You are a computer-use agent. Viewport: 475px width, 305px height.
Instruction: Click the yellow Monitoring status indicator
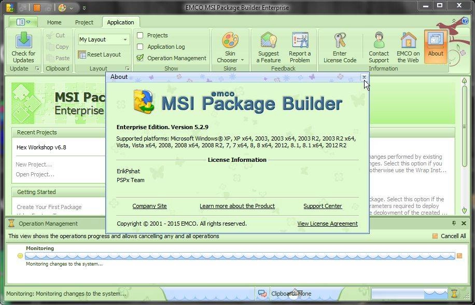pos(20,256)
